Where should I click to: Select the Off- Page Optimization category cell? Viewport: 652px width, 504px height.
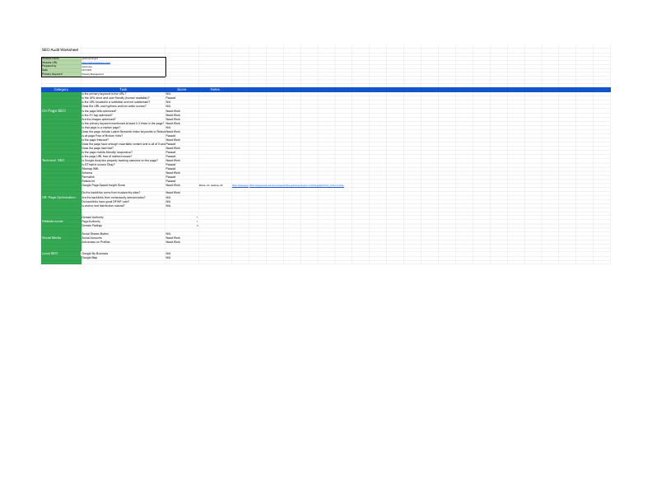(61, 198)
